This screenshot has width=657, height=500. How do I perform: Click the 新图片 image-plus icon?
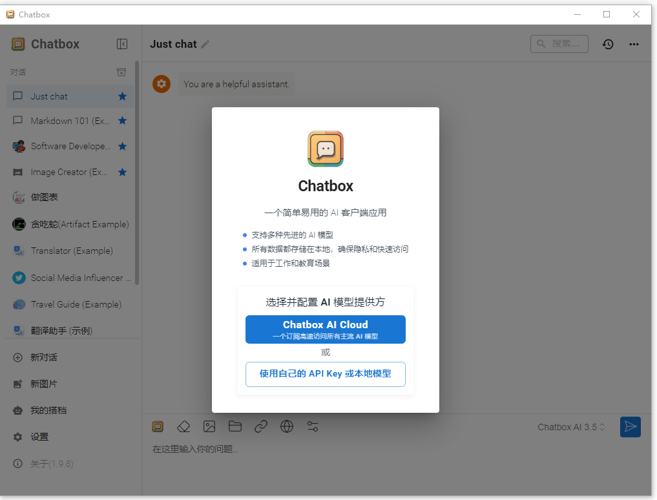pos(17,384)
